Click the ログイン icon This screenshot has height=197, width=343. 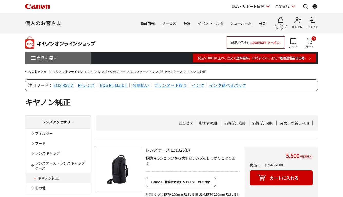point(313,23)
